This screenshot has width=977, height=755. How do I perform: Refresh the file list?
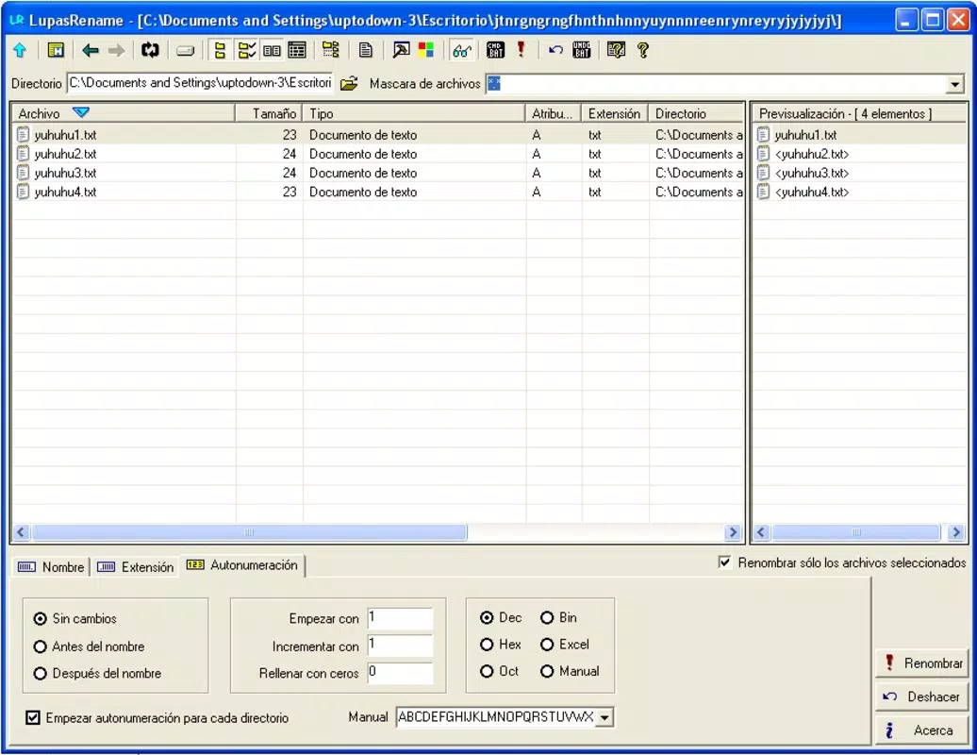(150, 51)
